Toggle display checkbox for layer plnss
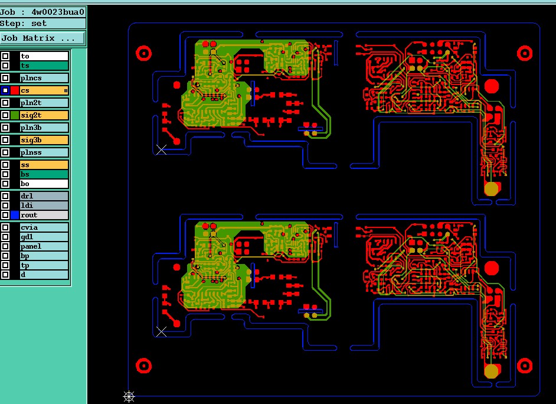 tap(5, 152)
